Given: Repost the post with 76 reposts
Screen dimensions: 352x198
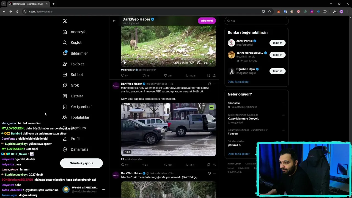Looking at the screenshot, I should click(146, 75).
